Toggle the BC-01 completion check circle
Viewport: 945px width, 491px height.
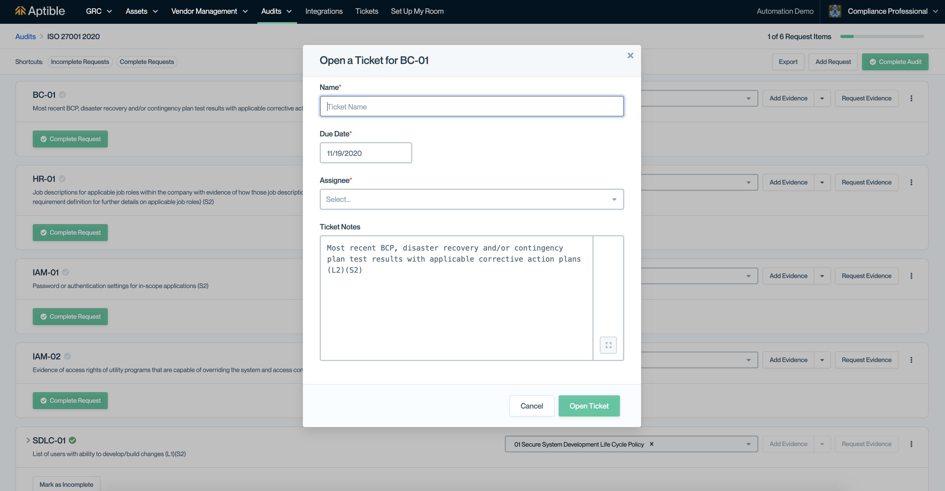pos(62,95)
